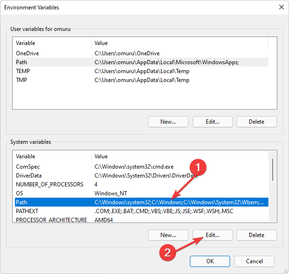Select the TEMP user variable
Image resolution: width=289 pixels, height=274 pixels.
[142, 71]
